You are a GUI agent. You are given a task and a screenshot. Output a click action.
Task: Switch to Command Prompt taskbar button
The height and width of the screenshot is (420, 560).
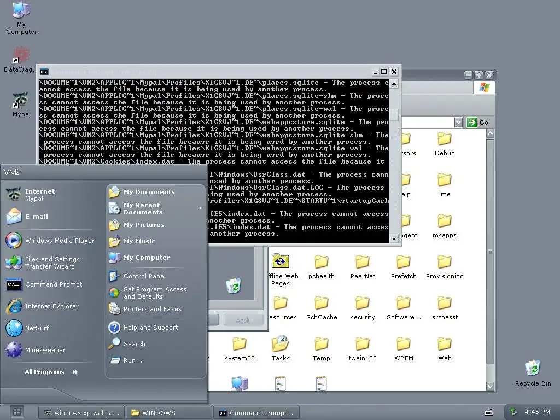tap(256, 412)
